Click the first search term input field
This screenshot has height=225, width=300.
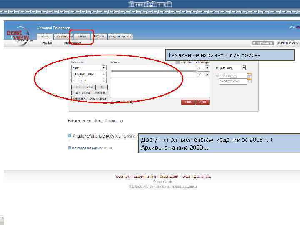pos(153,68)
